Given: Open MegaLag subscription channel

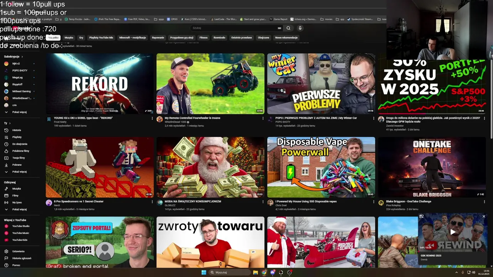Looking at the screenshot, I should pos(17,77).
